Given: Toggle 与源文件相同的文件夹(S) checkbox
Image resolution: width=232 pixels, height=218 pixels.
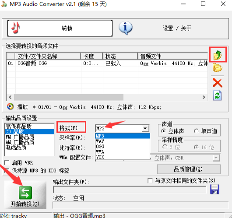Looking at the screenshot, I should (150, 180).
